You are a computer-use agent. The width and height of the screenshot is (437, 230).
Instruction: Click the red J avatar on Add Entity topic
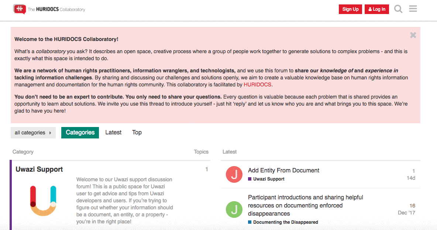[234, 175]
